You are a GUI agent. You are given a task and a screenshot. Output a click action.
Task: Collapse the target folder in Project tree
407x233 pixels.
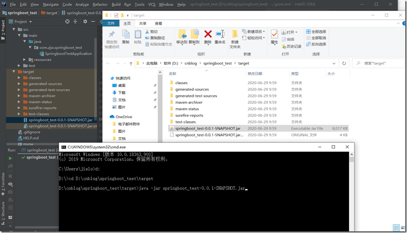tap(14, 71)
